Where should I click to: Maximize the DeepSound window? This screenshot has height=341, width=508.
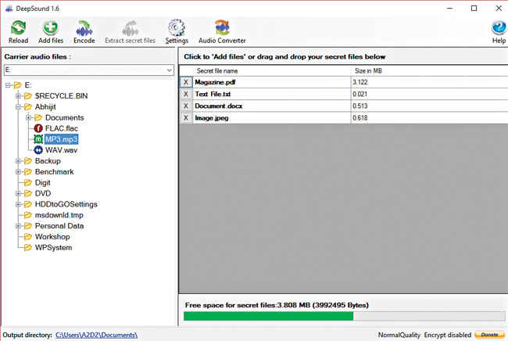tap(474, 9)
